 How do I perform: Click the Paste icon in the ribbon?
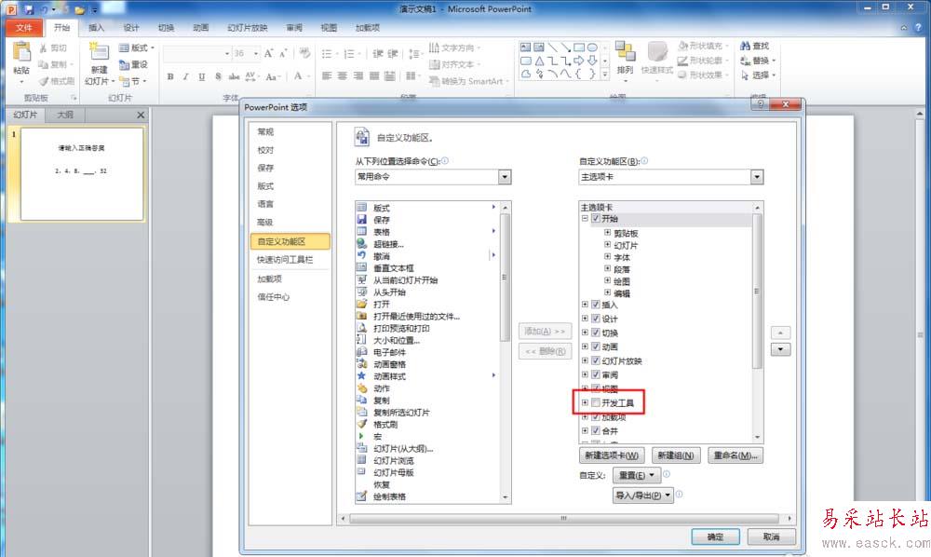pyautogui.click(x=21, y=52)
